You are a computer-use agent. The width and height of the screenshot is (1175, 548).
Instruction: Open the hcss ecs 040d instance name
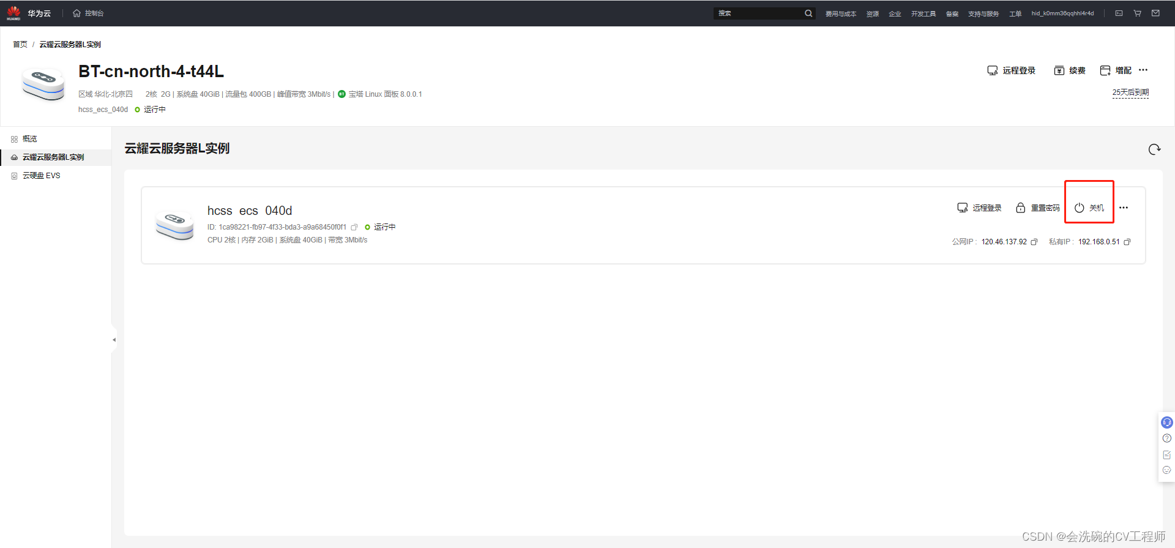250,211
